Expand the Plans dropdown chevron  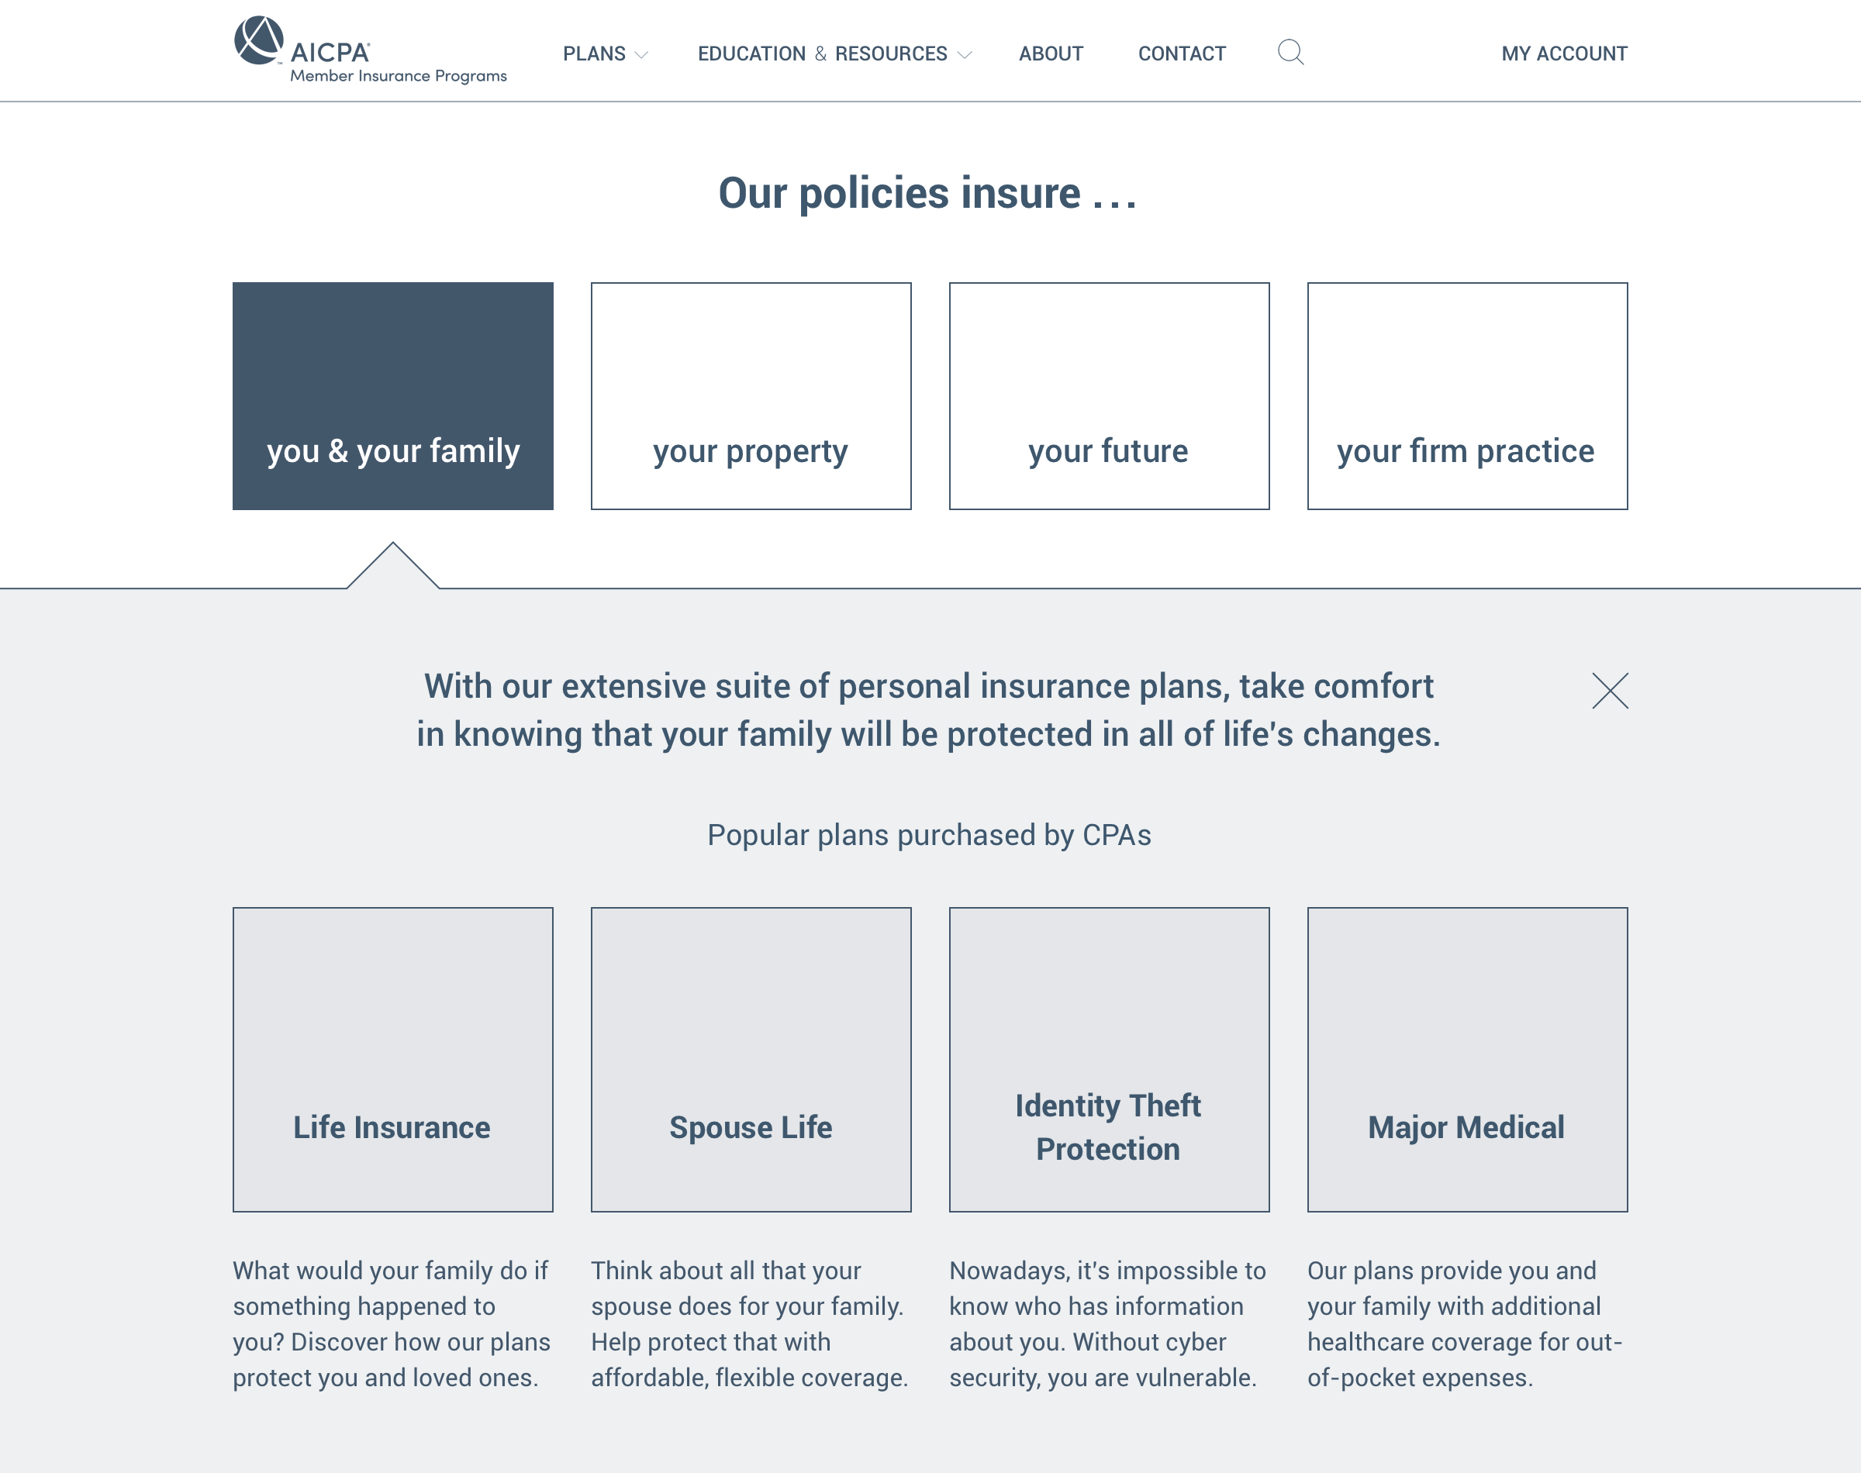641,55
